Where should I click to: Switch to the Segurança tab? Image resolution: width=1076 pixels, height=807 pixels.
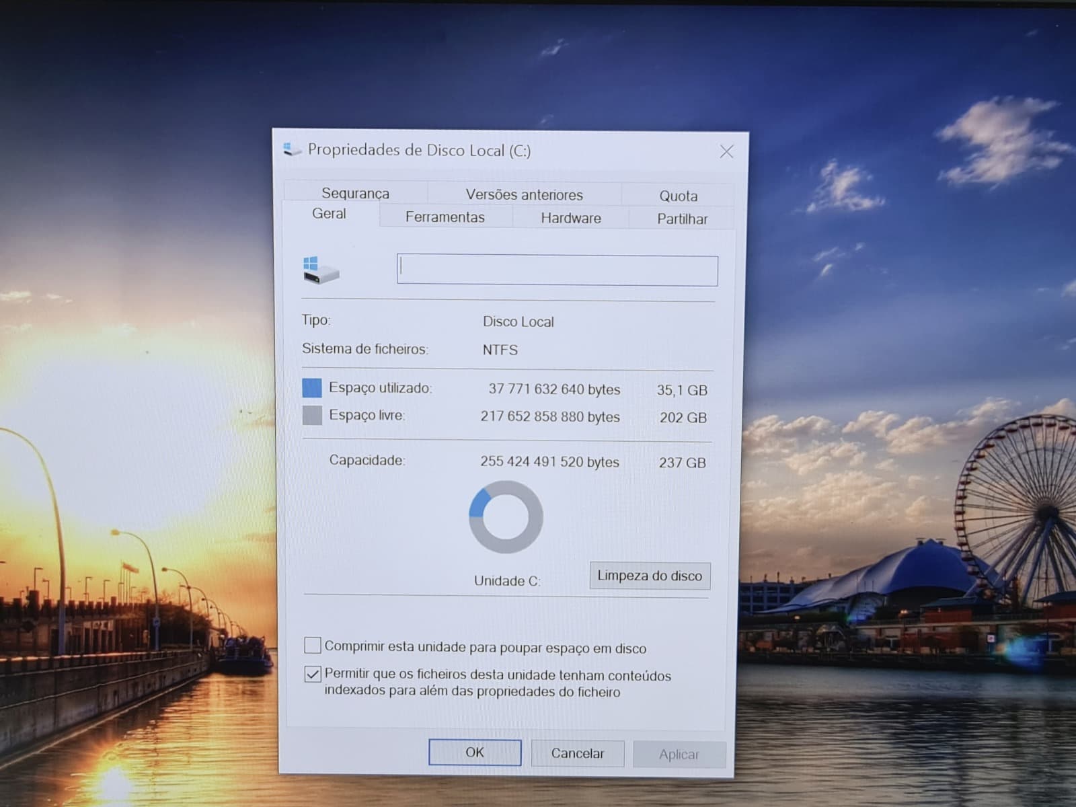355,193
